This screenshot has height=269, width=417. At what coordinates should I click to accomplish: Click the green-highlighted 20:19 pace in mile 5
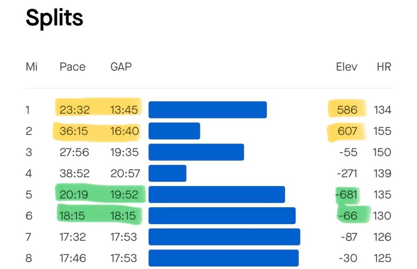point(74,195)
